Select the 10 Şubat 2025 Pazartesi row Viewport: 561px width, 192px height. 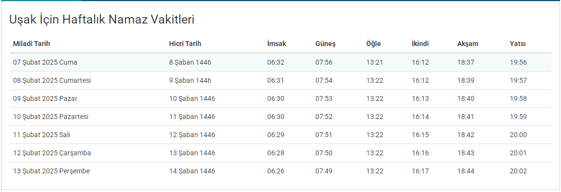(x=280, y=117)
